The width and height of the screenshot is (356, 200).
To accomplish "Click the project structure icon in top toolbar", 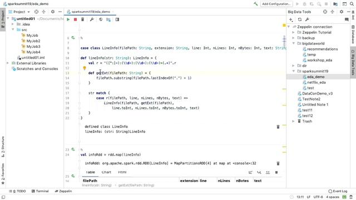I will point(335,4).
